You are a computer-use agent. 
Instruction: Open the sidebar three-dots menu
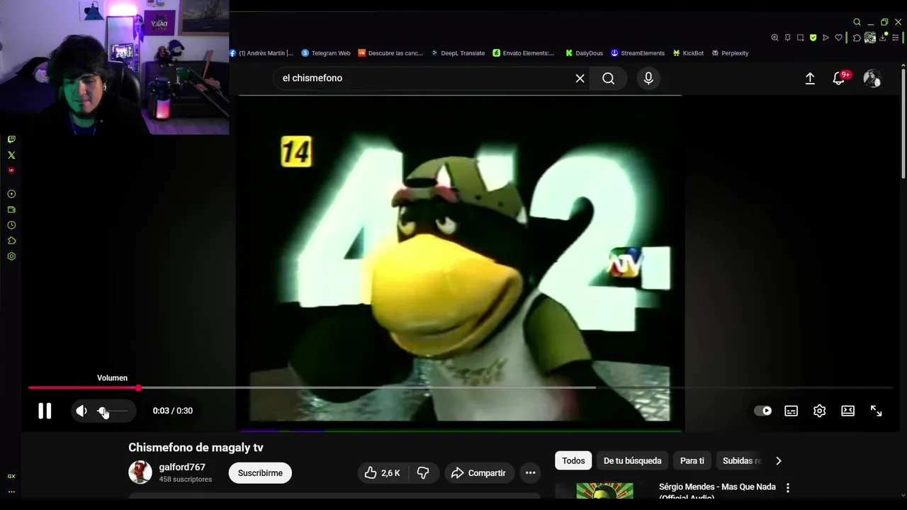(11, 492)
